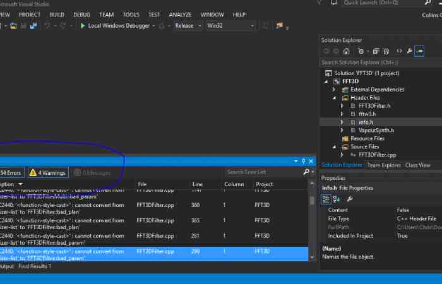The image size is (442, 284).
Task: Click the Back navigation icon in Solution Explorer
Action: pos(326,51)
